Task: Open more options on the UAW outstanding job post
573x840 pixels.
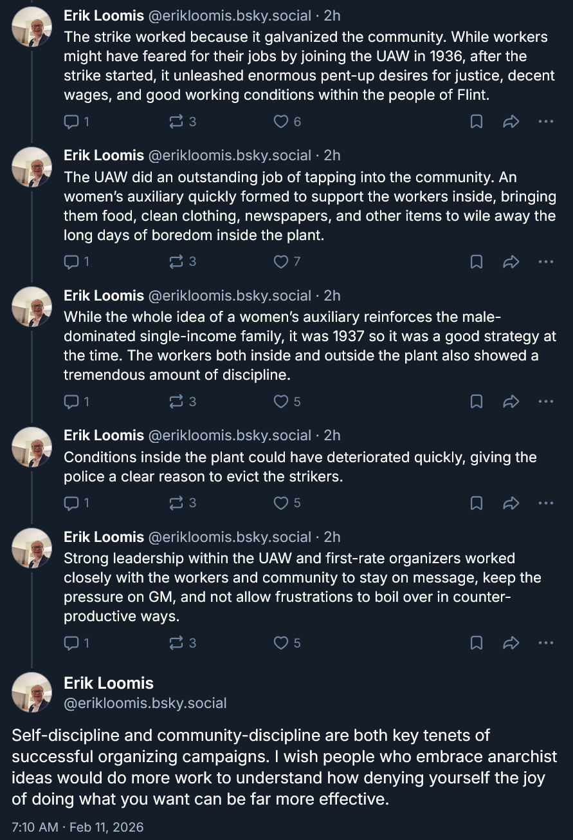Action: 545,261
